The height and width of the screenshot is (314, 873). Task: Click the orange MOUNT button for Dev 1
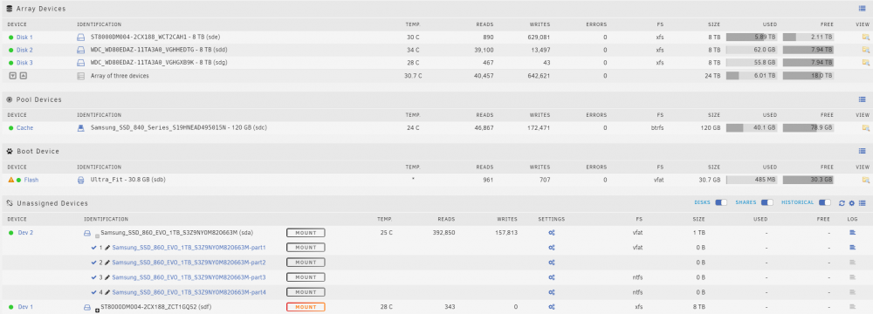(306, 307)
